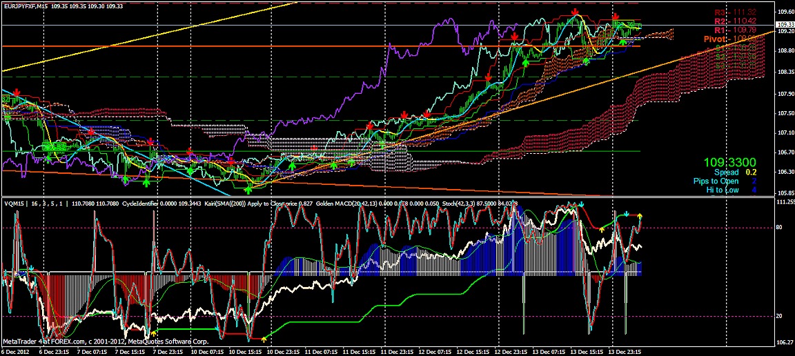
Task: Click the 7 Dec 15:15 time label
Action: point(130,351)
